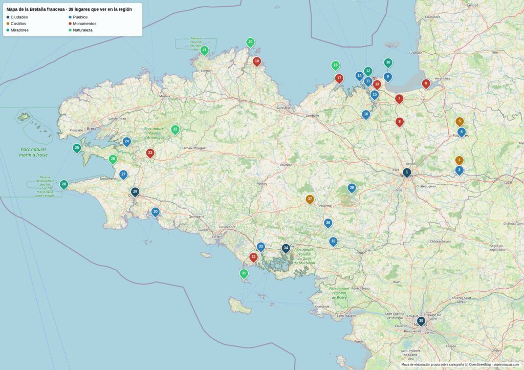The image size is (524, 370).
Task: Select blue marker number 2
Action: [459, 170]
